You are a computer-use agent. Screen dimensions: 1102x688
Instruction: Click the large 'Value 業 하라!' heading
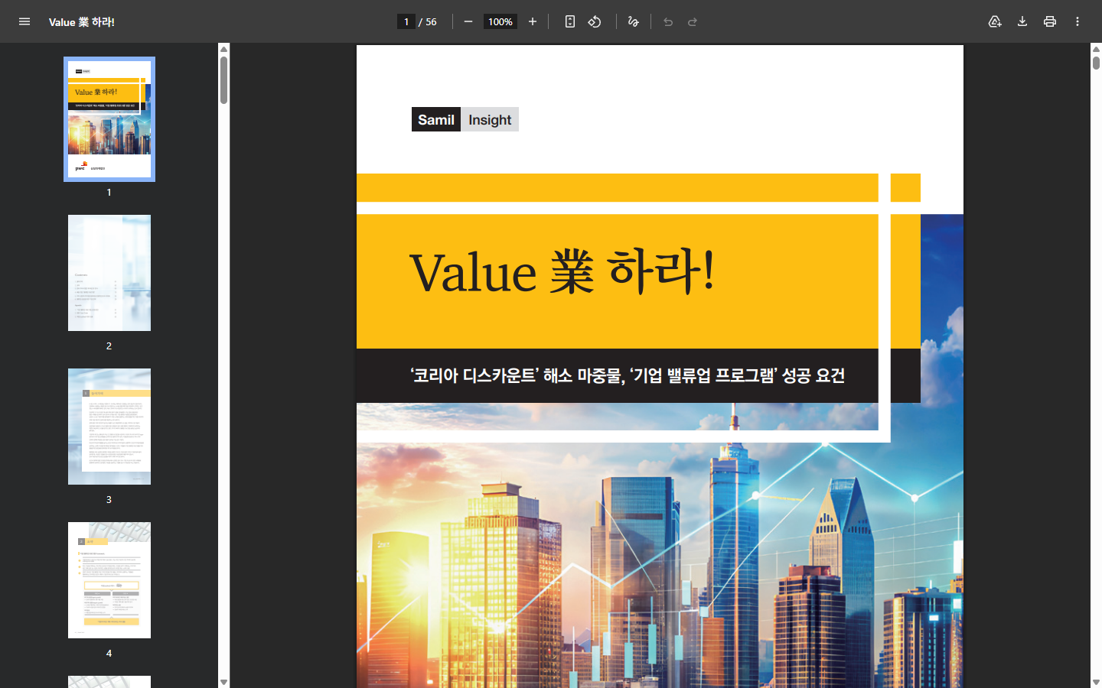click(x=562, y=272)
